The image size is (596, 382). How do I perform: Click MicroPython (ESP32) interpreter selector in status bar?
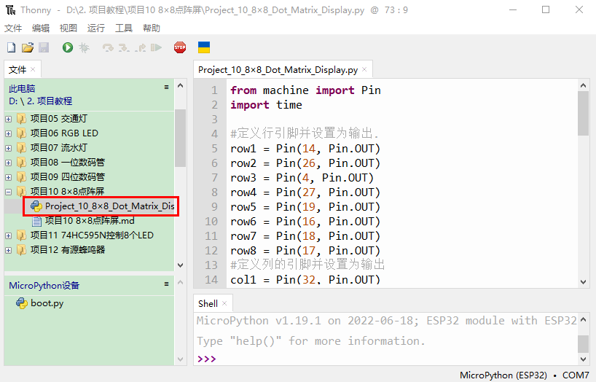503,375
